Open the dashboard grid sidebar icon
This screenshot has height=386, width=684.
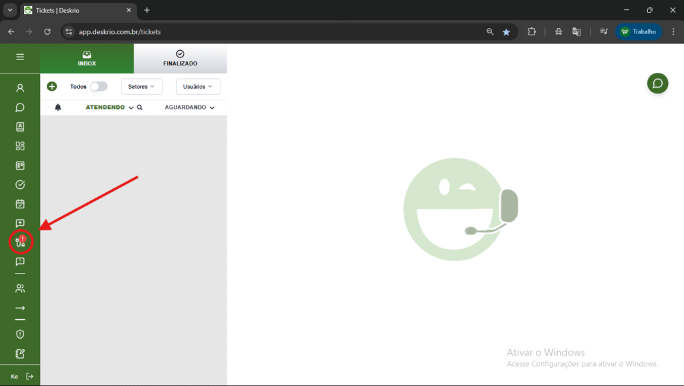coord(20,146)
